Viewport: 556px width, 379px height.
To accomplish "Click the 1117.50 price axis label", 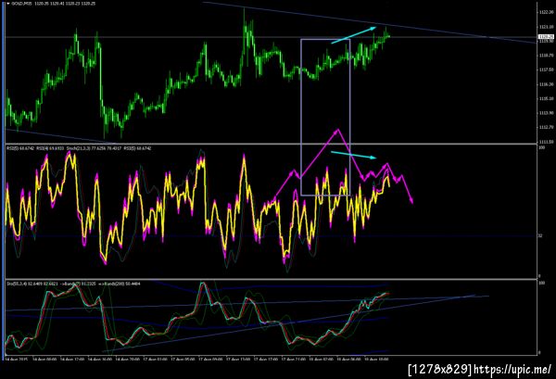I will (546, 69).
